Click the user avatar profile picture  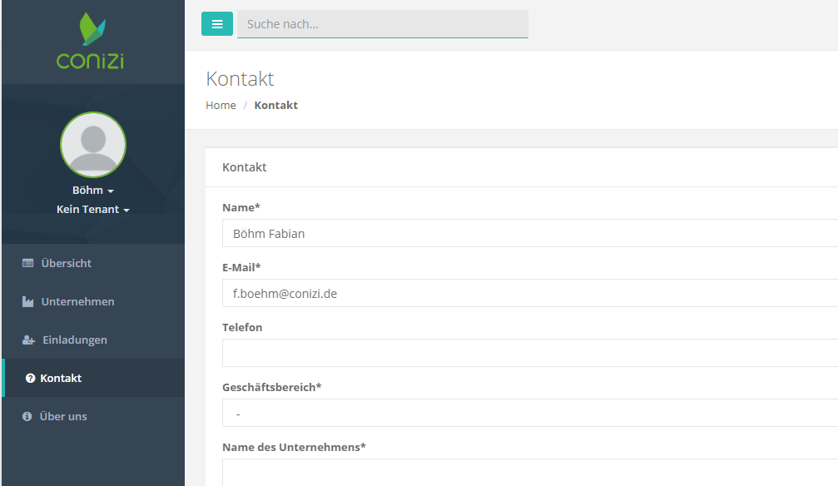(x=93, y=145)
